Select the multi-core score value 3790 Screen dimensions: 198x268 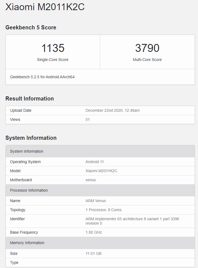147,48
